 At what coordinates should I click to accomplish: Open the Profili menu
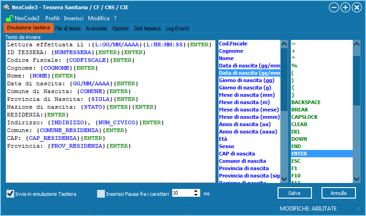pyautogui.click(x=52, y=18)
